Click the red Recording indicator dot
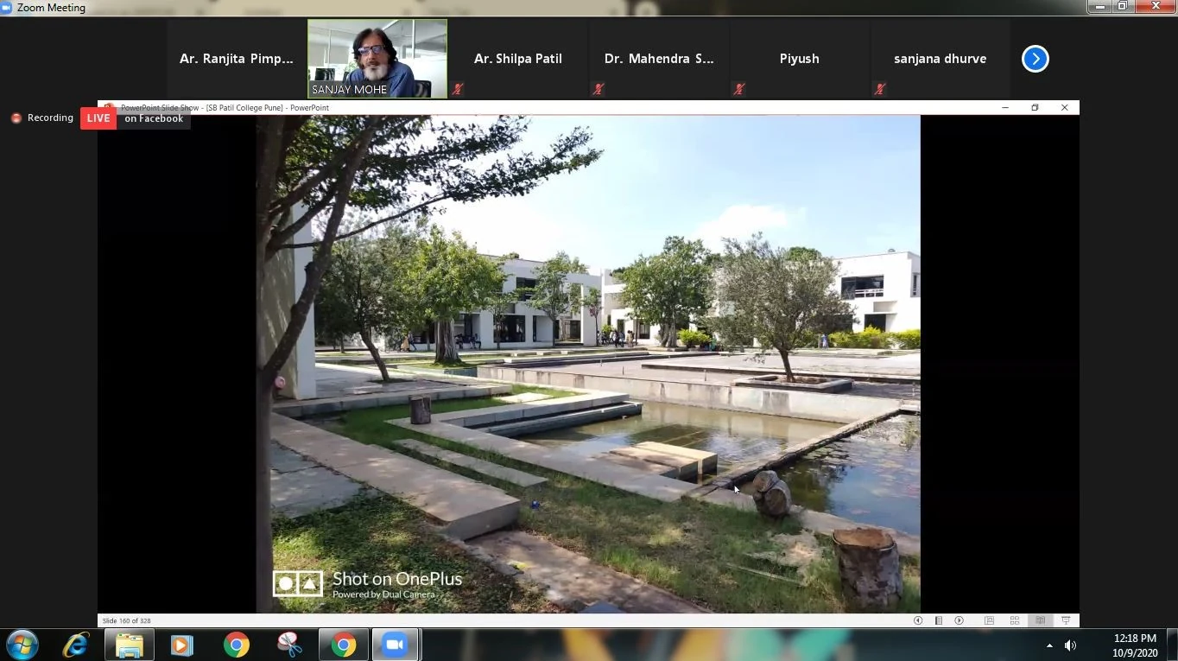The width and height of the screenshot is (1178, 661). [16, 118]
